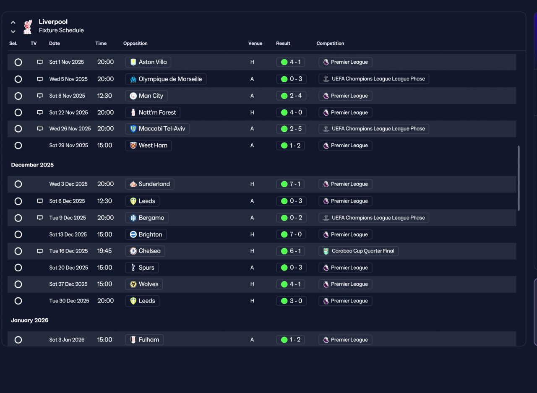Click the Olympique de Marseille badge icon

tap(133, 79)
